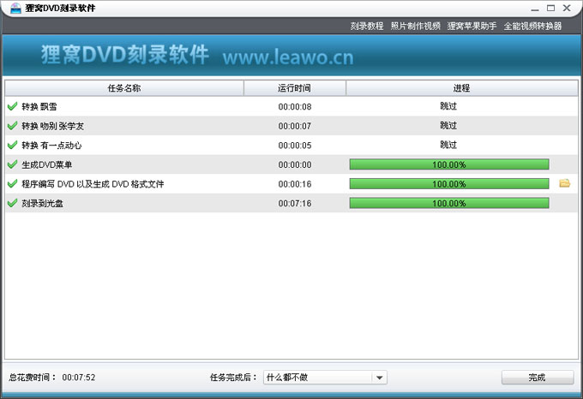The height and width of the screenshot is (399, 583).
Task: Open the output folder icon in DVD format row
Action: (564, 183)
